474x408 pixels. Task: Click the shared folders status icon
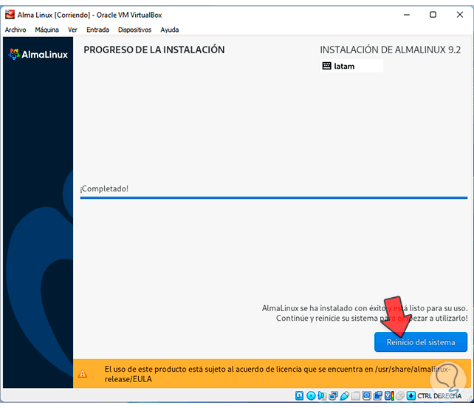pos(356,396)
